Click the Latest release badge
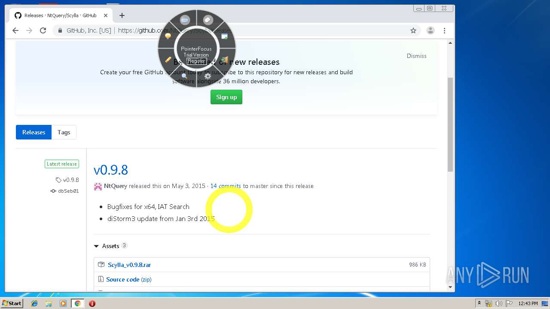 tap(61, 164)
